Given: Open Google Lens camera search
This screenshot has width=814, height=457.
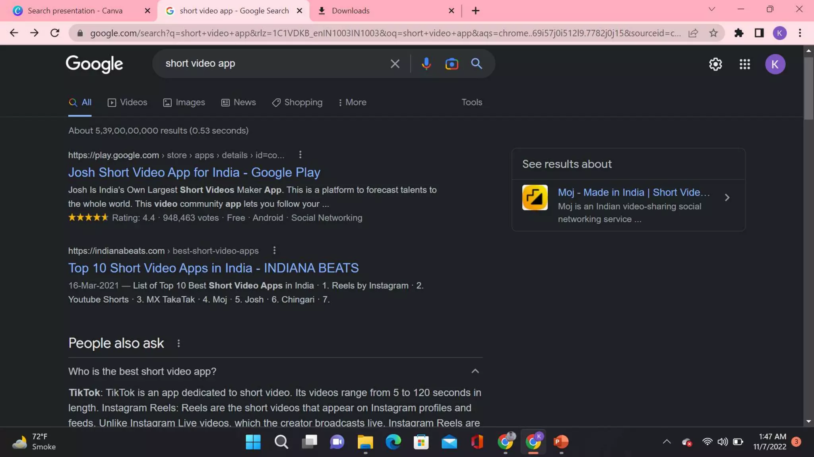Looking at the screenshot, I should [x=452, y=63].
